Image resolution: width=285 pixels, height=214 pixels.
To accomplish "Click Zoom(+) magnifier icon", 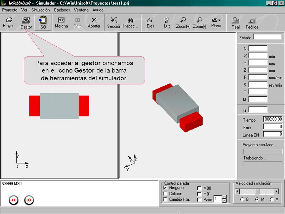I will click(183, 23).
